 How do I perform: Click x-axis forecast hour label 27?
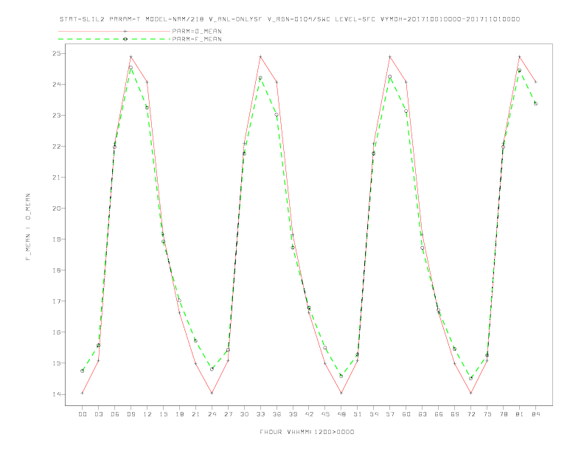click(x=228, y=414)
